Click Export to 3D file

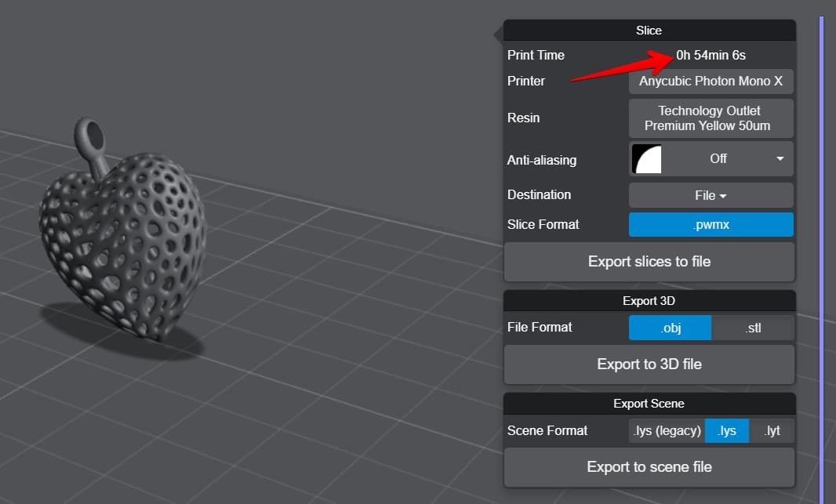pos(649,364)
